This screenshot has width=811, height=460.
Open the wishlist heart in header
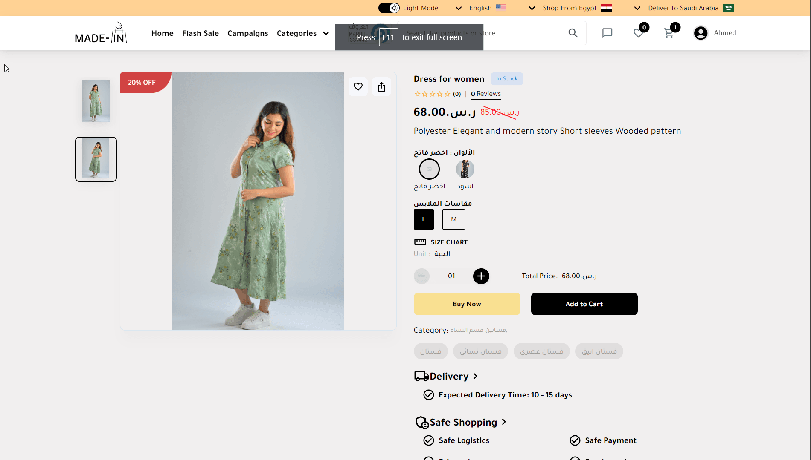(639, 33)
